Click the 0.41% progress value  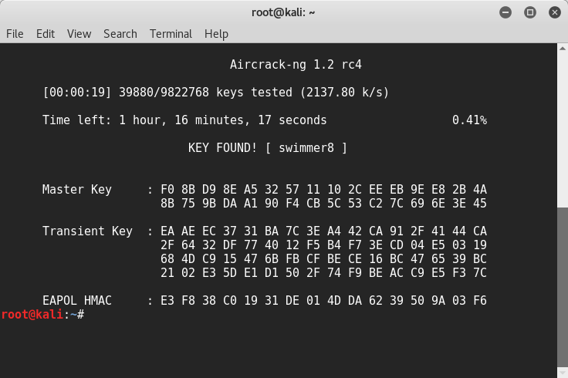click(x=469, y=120)
